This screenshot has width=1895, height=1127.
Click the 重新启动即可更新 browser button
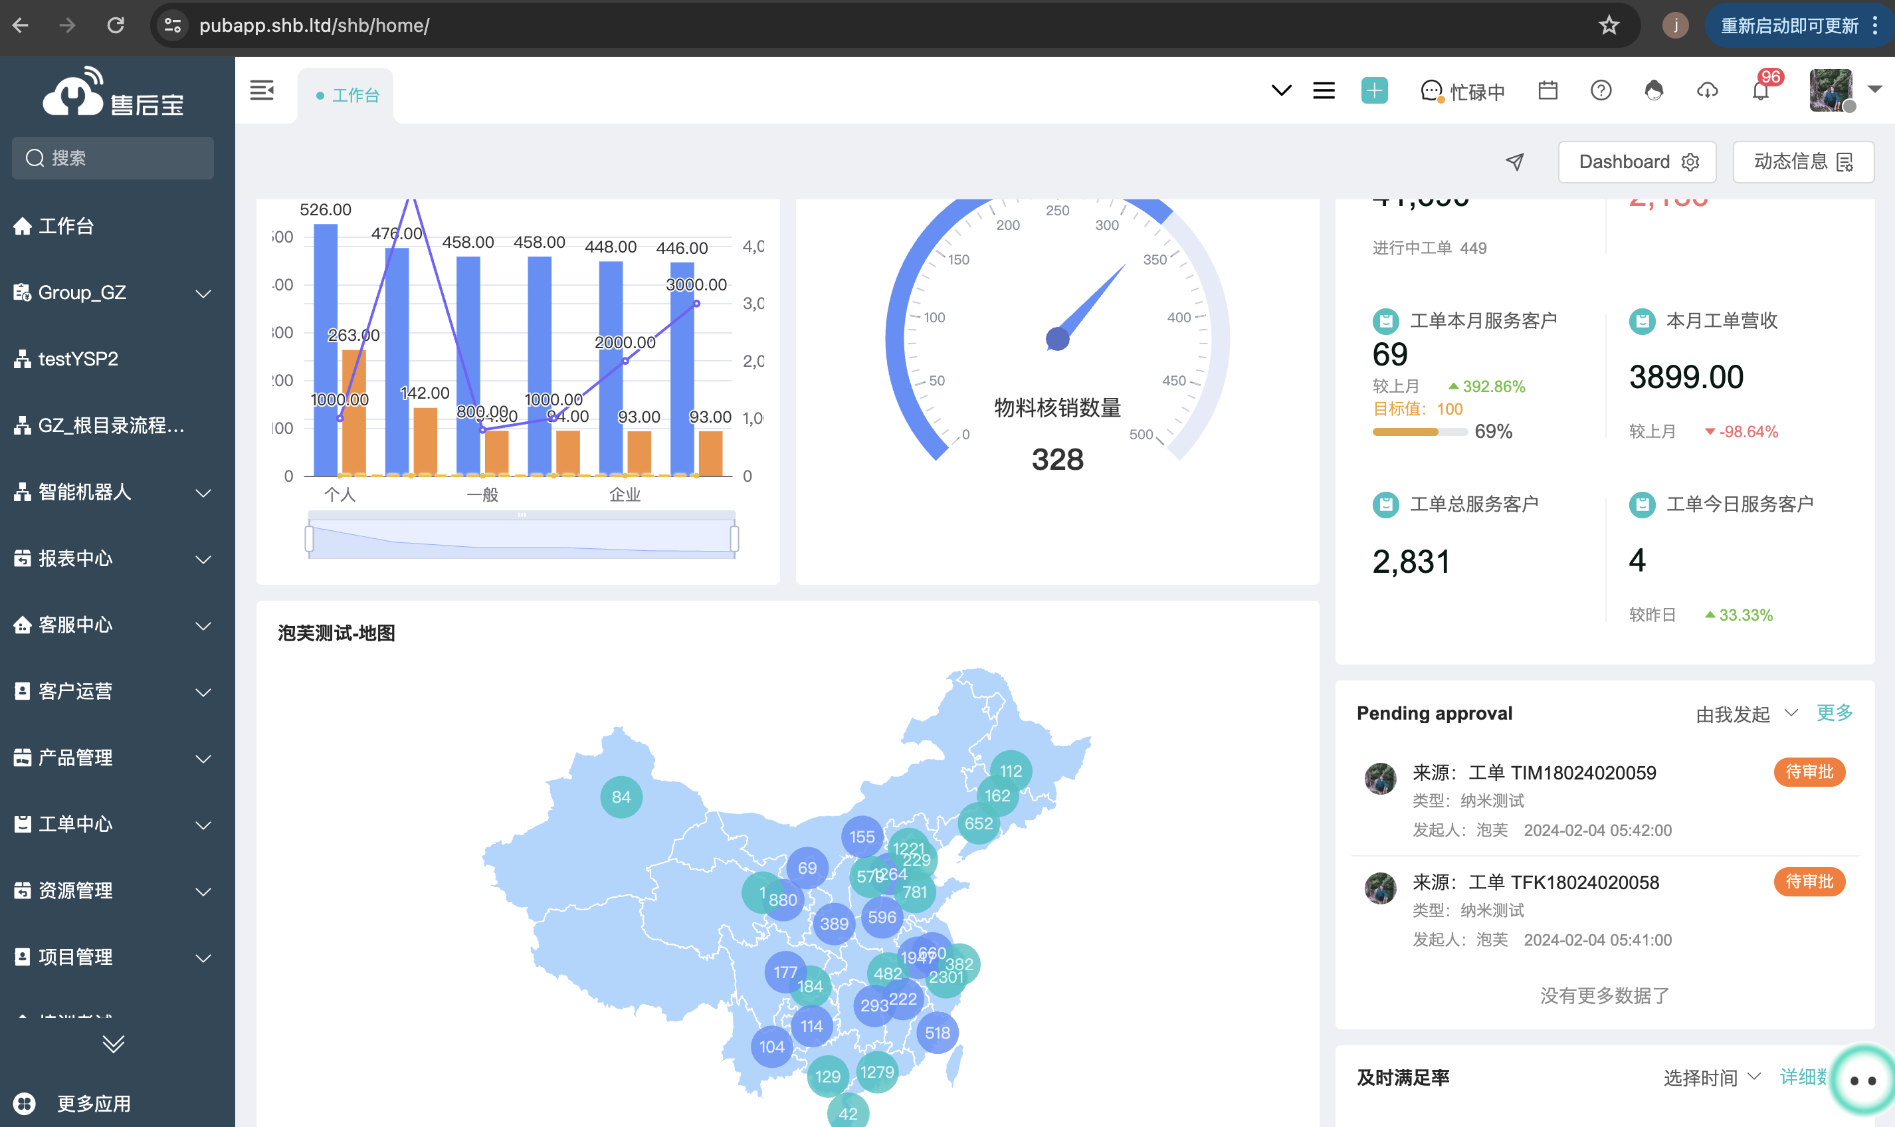[x=1799, y=25]
